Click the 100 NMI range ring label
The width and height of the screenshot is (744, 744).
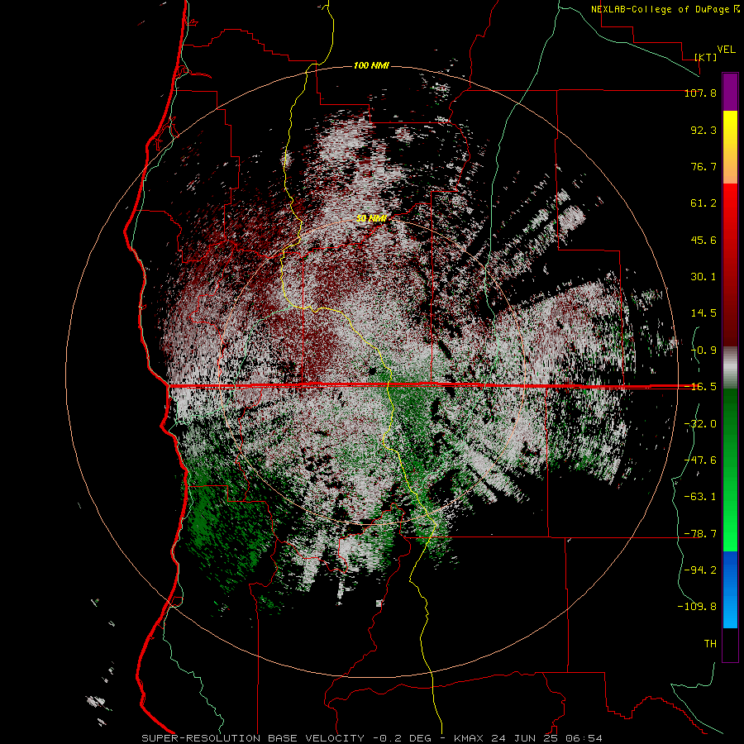coord(371,65)
